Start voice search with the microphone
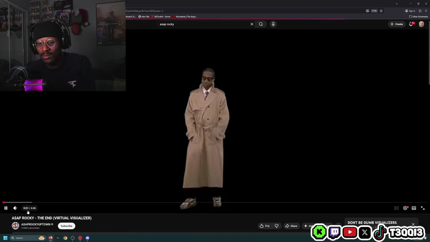The width and height of the screenshot is (430, 242). (273, 24)
